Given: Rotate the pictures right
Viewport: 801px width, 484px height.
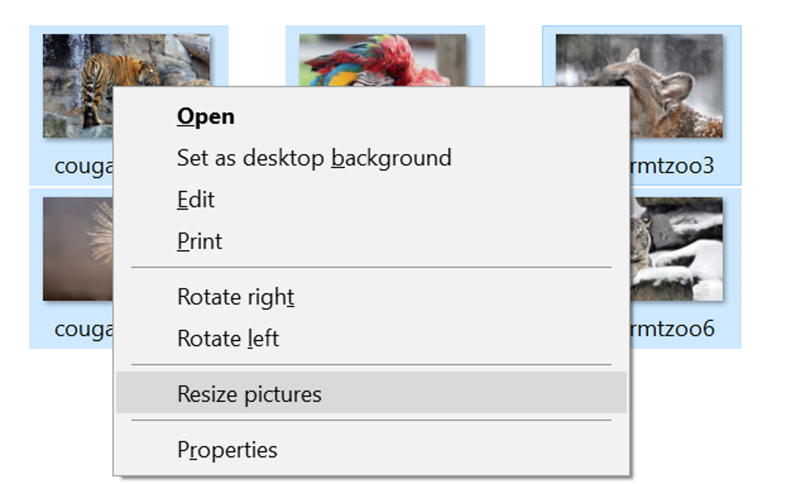Looking at the screenshot, I should pos(235,297).
